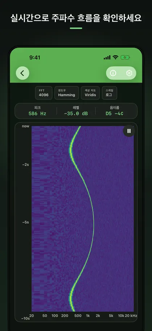Select the 586 Hz peak value

(x=37, y=114)
